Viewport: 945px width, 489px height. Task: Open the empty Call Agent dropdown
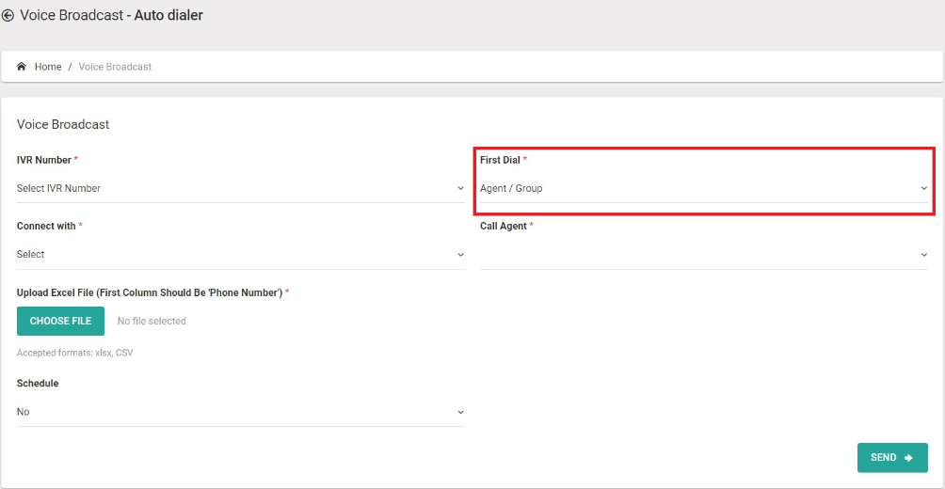point(704,255)
